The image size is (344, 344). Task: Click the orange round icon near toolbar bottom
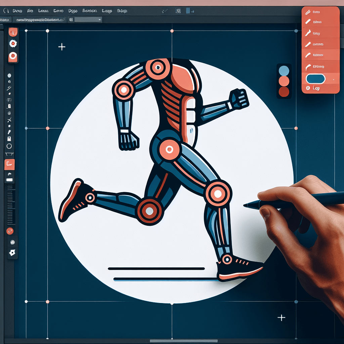point(10,231)
